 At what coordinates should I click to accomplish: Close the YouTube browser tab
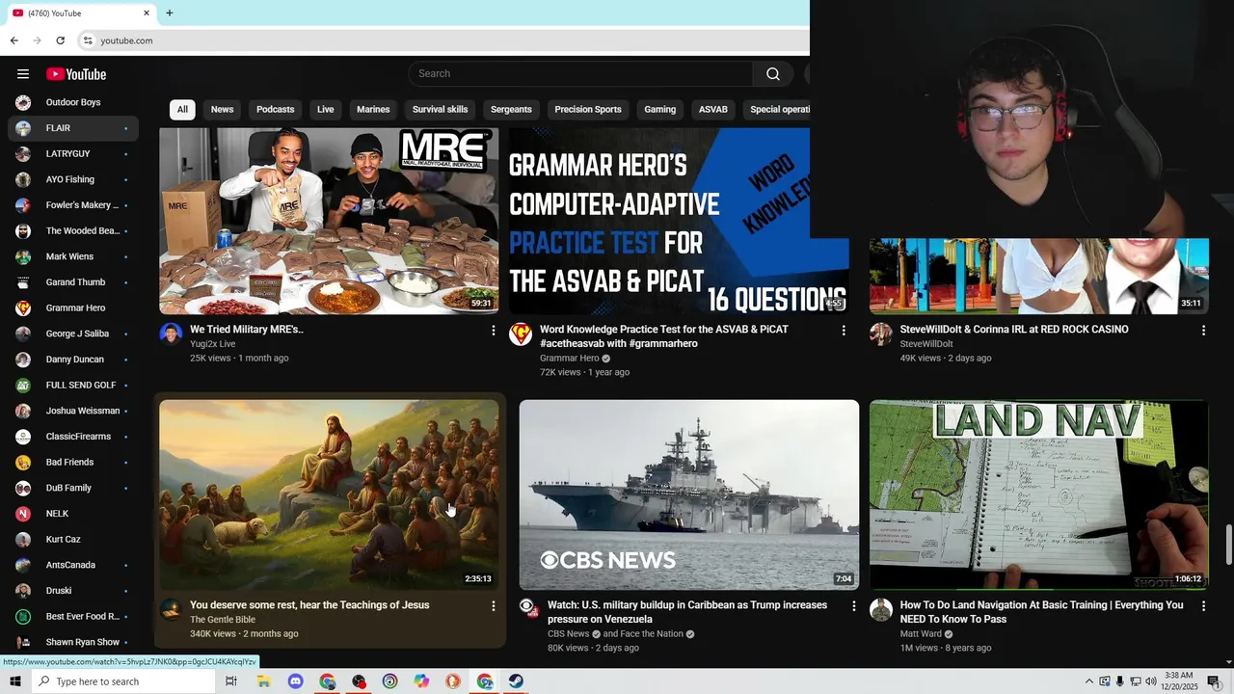tap(147, 13)
